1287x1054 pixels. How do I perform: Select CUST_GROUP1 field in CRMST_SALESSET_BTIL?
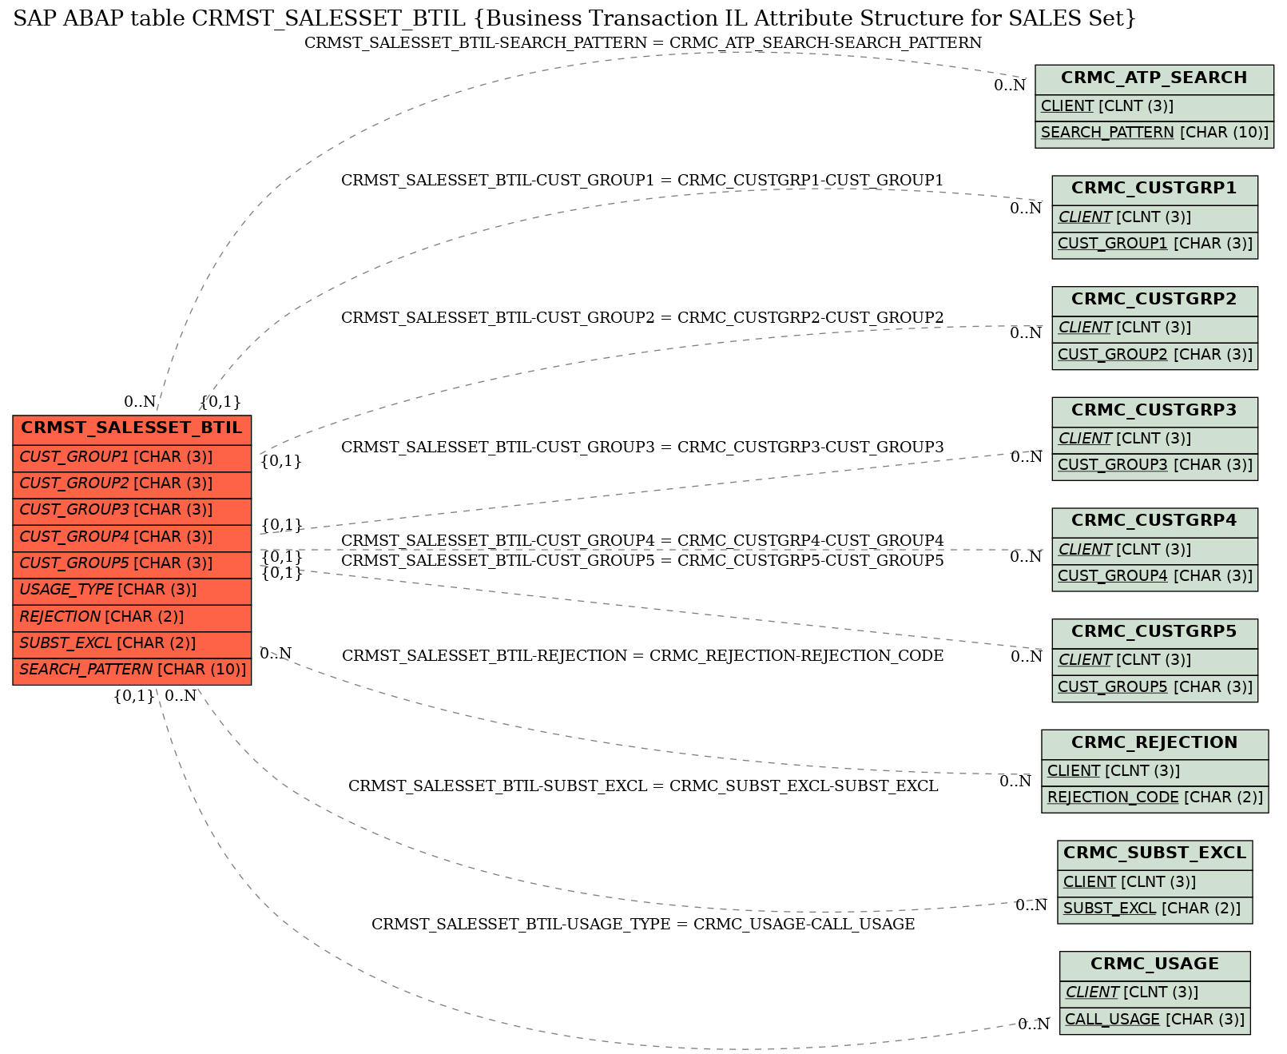click(132, 458)
